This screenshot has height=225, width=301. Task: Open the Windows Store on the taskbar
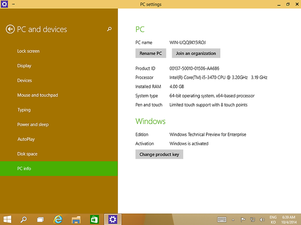pyautogui.click(x=94, y=219)
